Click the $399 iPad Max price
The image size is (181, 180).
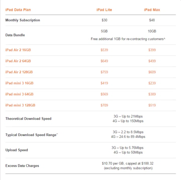152,50
